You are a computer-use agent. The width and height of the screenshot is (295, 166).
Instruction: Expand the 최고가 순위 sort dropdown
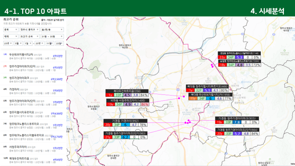coord(29,36)
